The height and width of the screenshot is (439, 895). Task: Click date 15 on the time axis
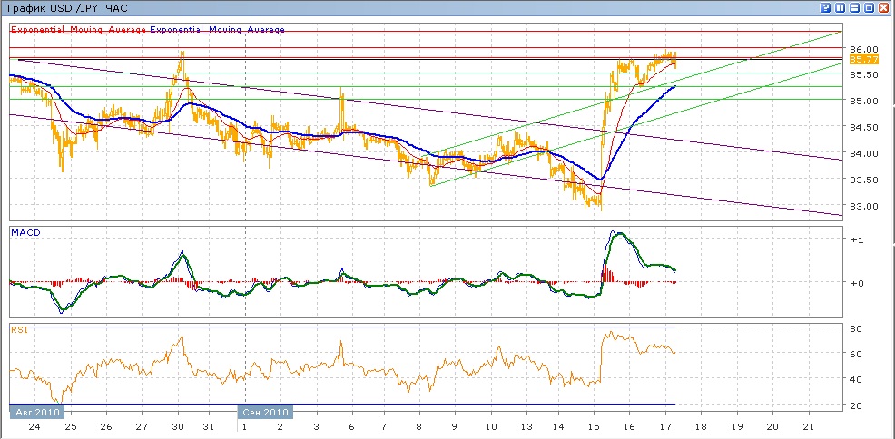point(594,426)
